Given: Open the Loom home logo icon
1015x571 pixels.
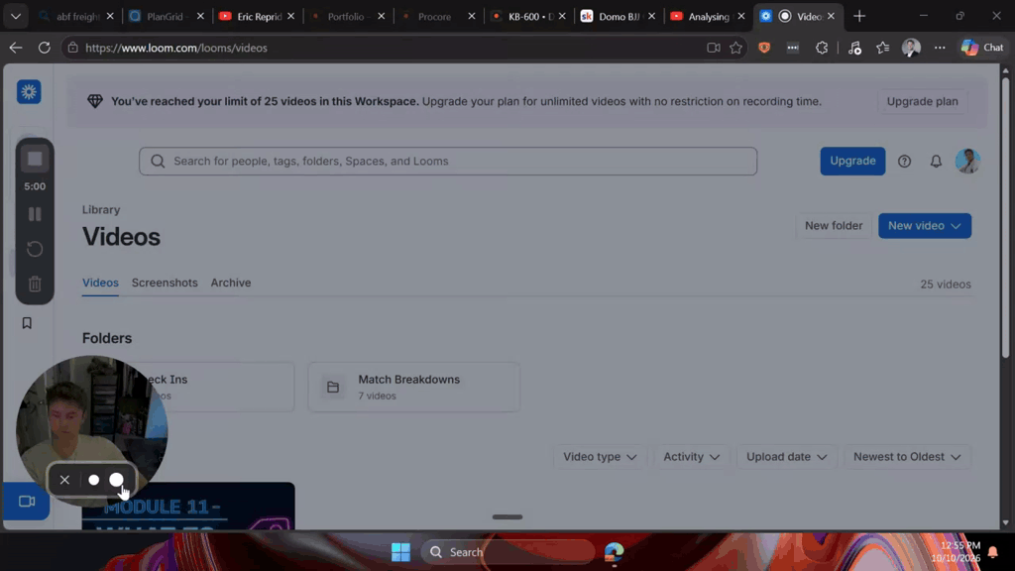Looking at the screenshot, I should (29, 92).
